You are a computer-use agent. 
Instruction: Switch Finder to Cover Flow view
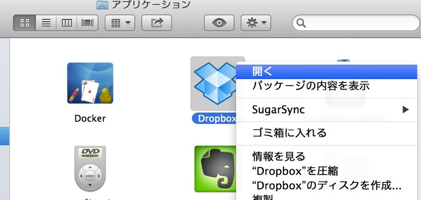pos(88,23)
